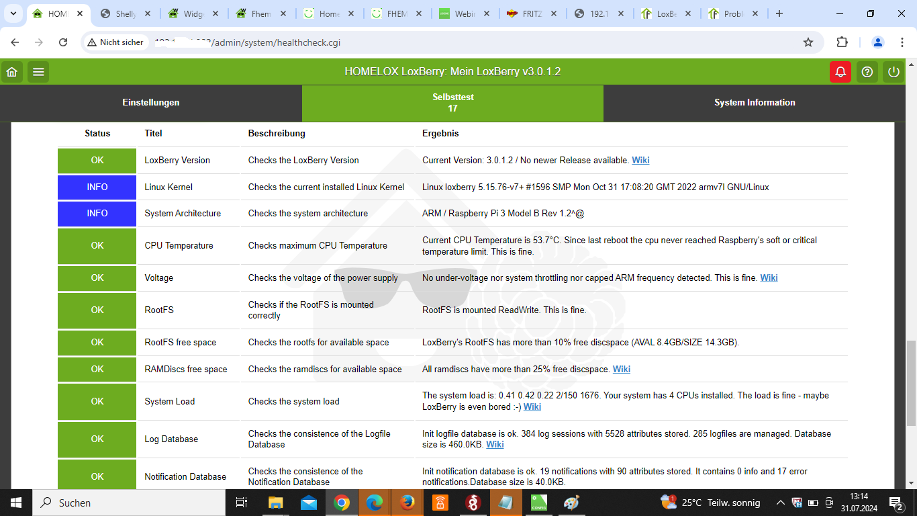Bookmark this page with the star icon
This screenshot has height=516, width=917.
point(808,42)
